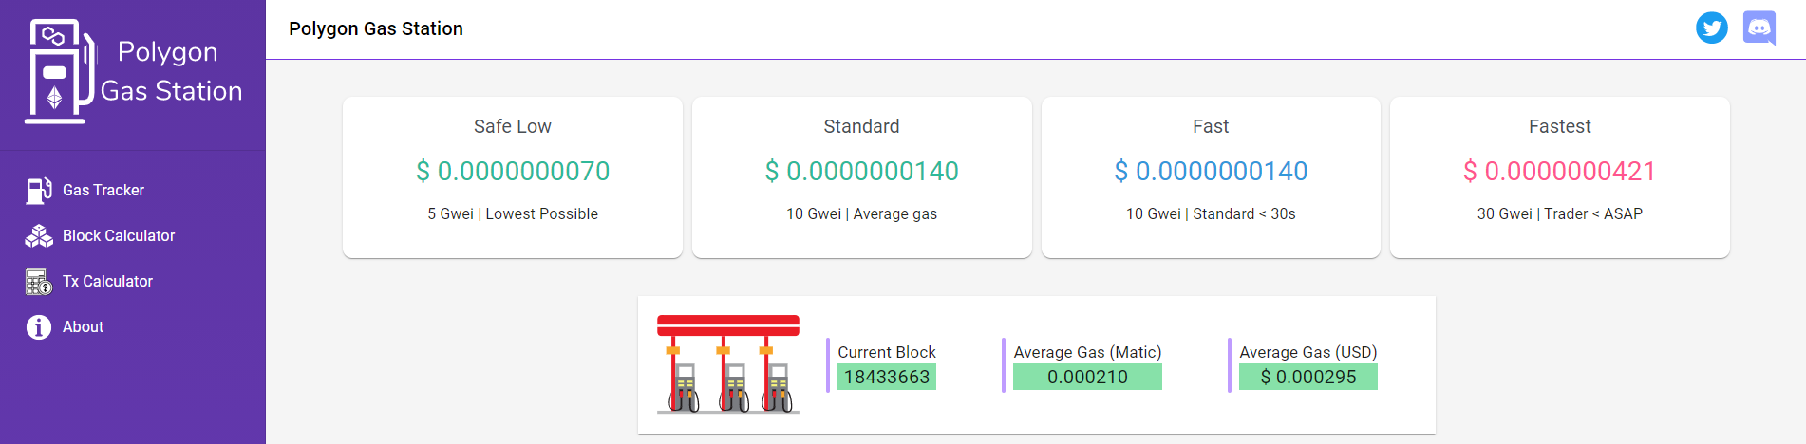The image size is (1806, 444).
Task: Select the Fast gas price card
Action: point(1211,177)
